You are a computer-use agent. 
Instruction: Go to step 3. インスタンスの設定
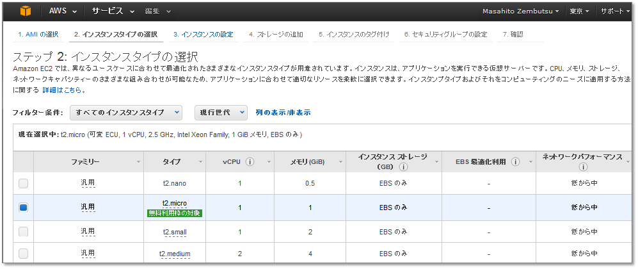203,35
